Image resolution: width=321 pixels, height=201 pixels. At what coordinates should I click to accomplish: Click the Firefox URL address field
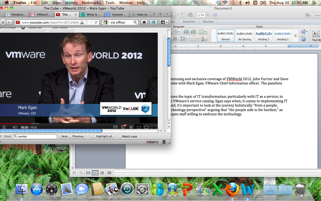coord(50,22)
